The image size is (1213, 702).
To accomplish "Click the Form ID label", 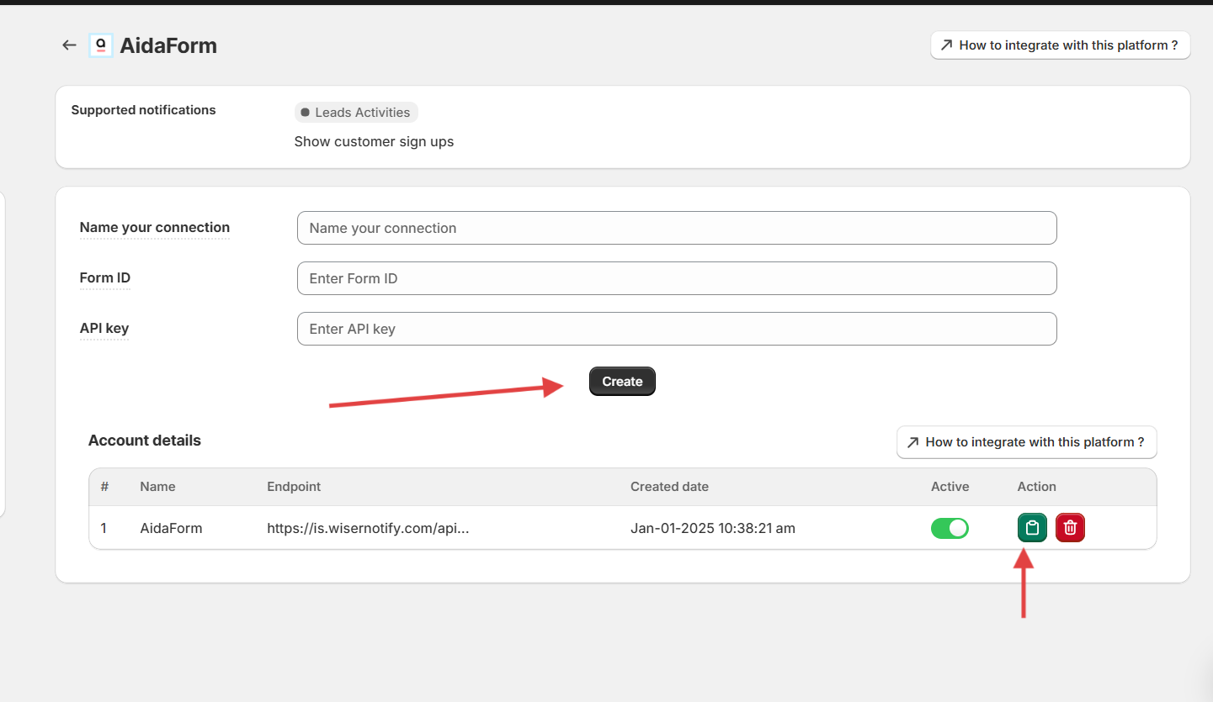I will click(x=105, y=278).
